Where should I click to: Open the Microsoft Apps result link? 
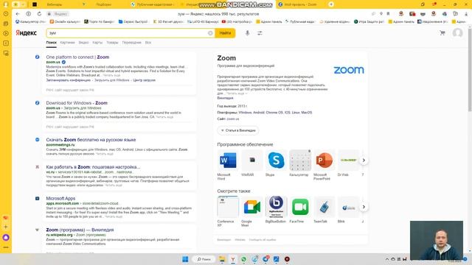coord(60,198)
